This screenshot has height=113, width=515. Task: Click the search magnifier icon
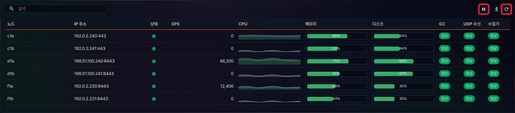point(11,8)
